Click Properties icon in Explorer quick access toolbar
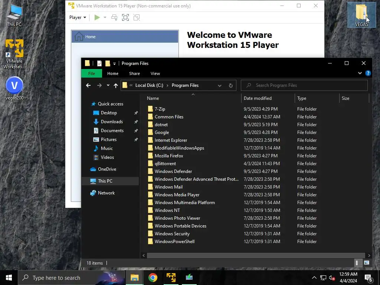Image resolution: width=380 pixels, height=285 pixels. 99,63
